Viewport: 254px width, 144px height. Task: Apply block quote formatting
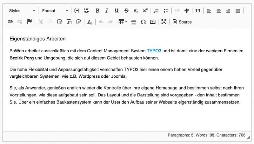pyautogui.click(x=198, y=11)
